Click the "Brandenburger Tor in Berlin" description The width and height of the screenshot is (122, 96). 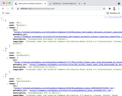44,93
